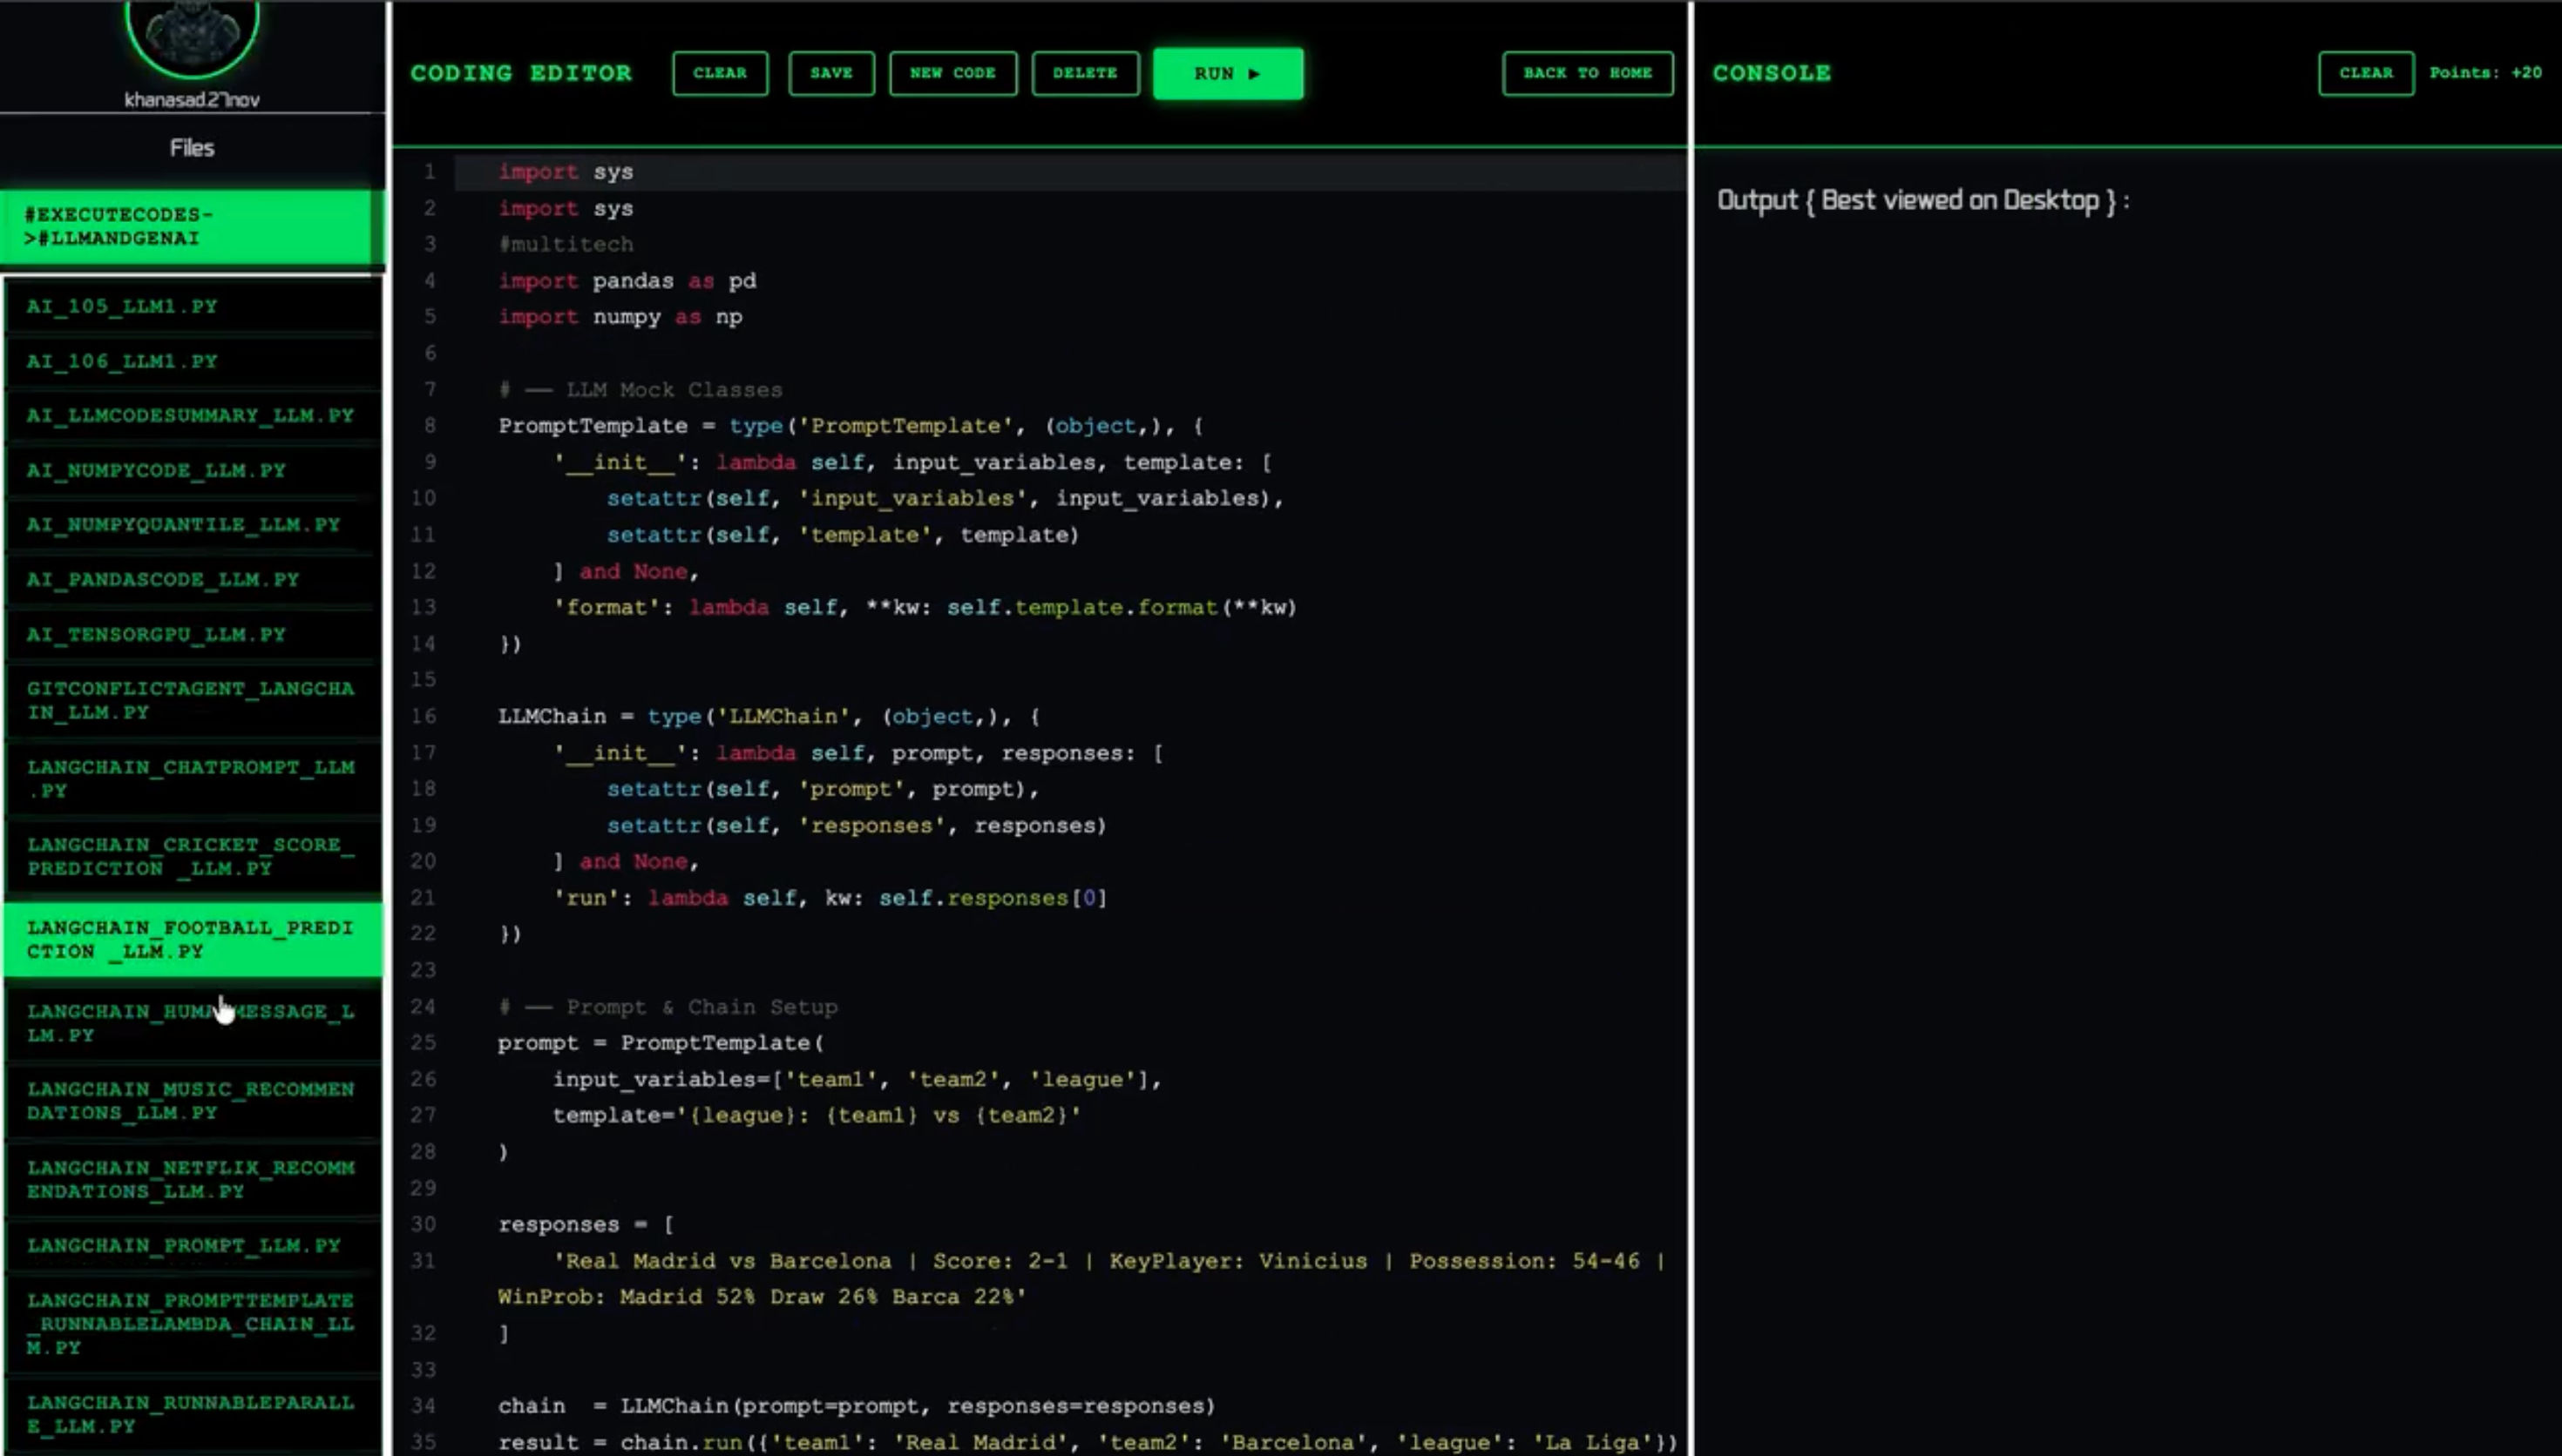Screen dimensions: 2562x1456
Task: Place cursor on line 1 import sys
Action: click(566, 172)
